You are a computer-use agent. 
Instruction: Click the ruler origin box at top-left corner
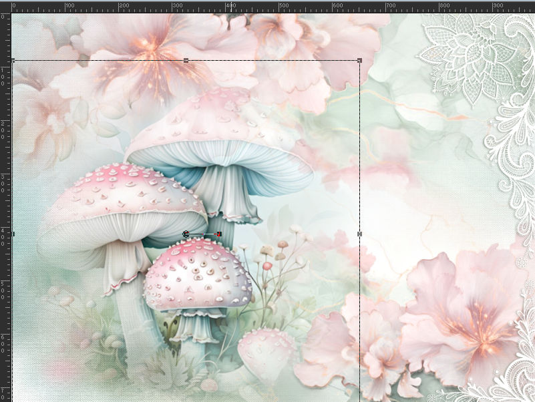tap(5, 5)
